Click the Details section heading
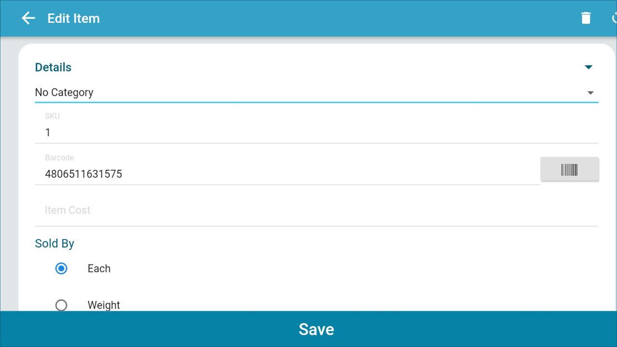617x347 pixels. click(x=53, y=67)
